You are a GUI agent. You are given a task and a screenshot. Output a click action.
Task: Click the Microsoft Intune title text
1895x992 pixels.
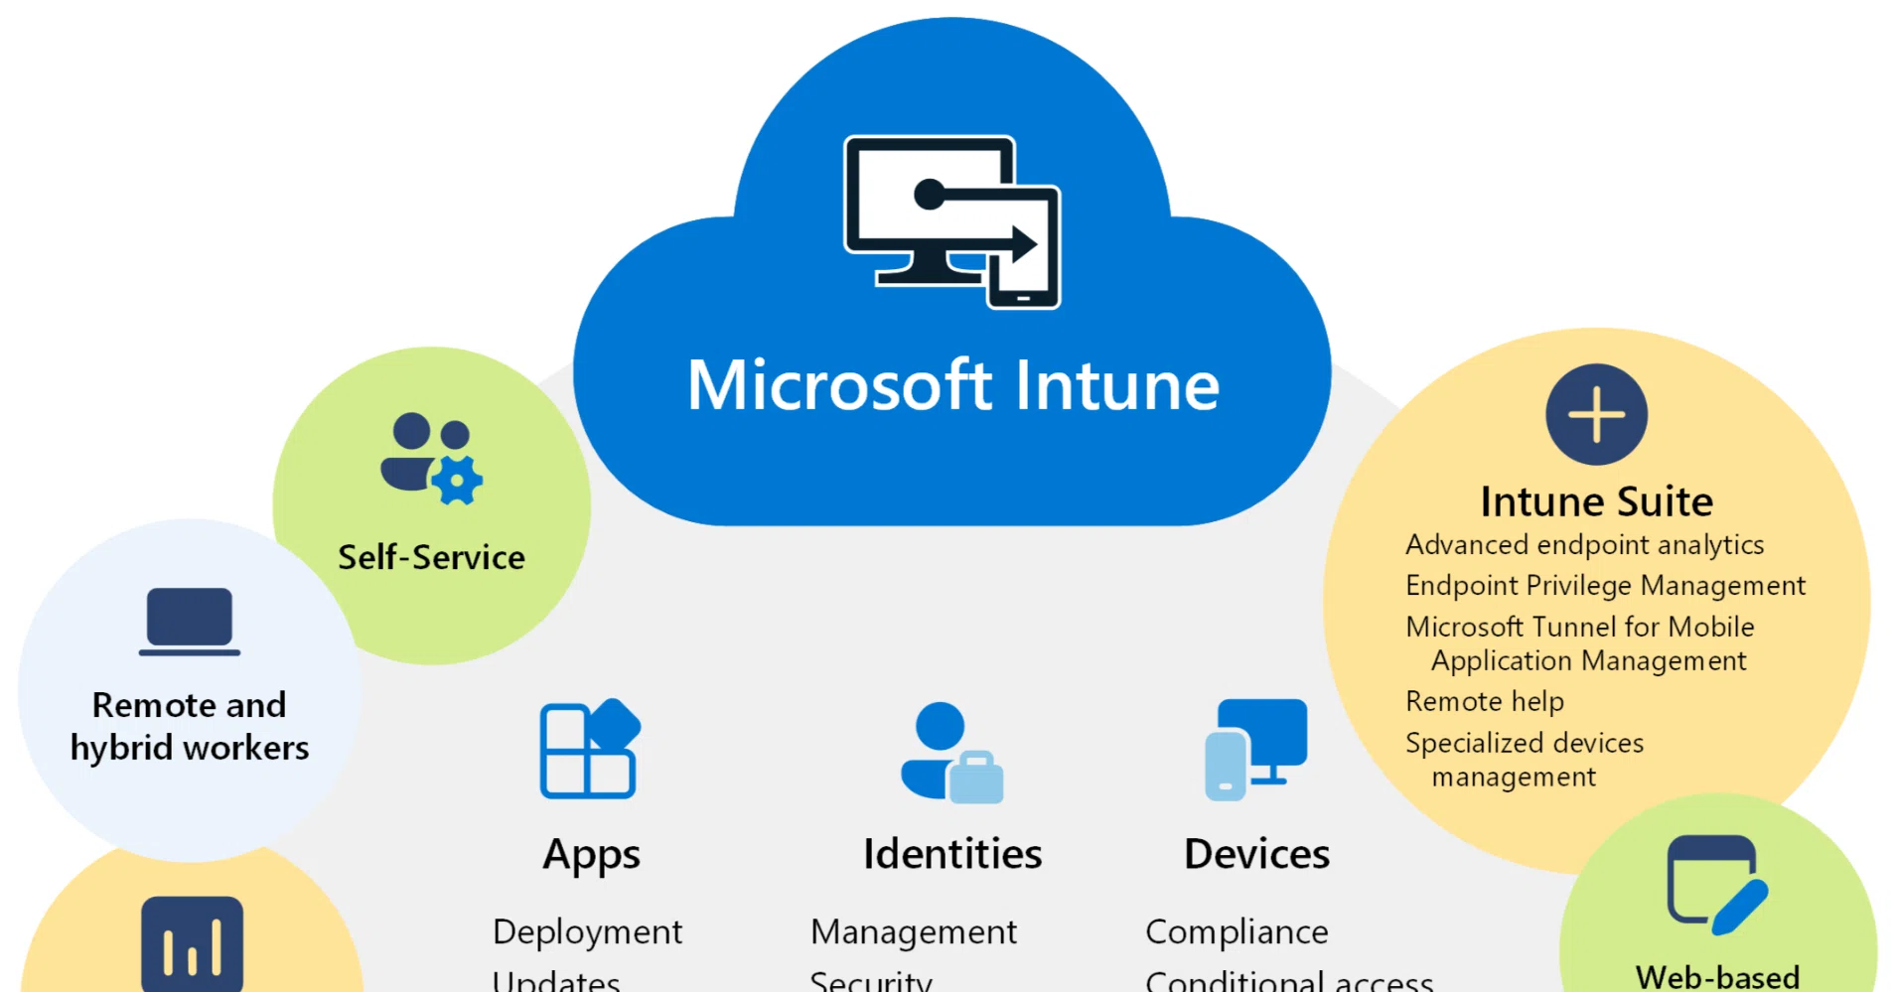tap(953, 385)
